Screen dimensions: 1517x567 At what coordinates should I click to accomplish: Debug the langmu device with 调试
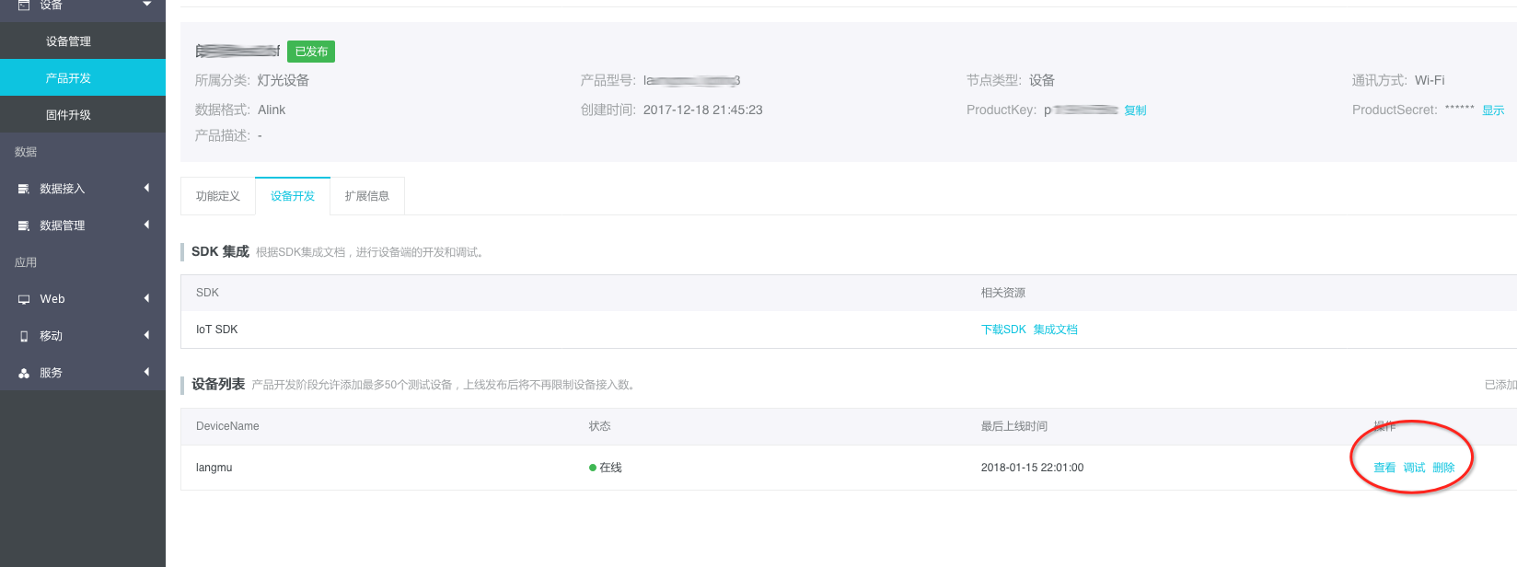click(1414, 468)
